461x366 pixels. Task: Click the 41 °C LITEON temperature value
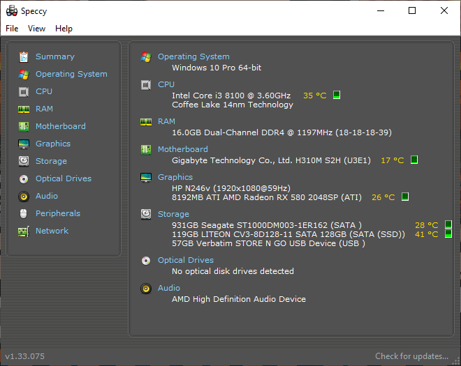click(426, 234)
